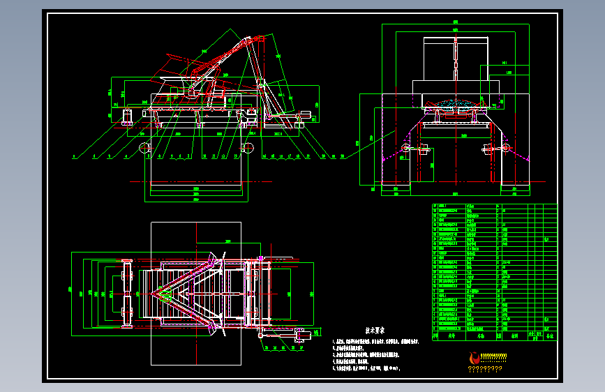Select the V-shaped plow tip in the plan view
This screenshot has width=605, height=392.
160,294
